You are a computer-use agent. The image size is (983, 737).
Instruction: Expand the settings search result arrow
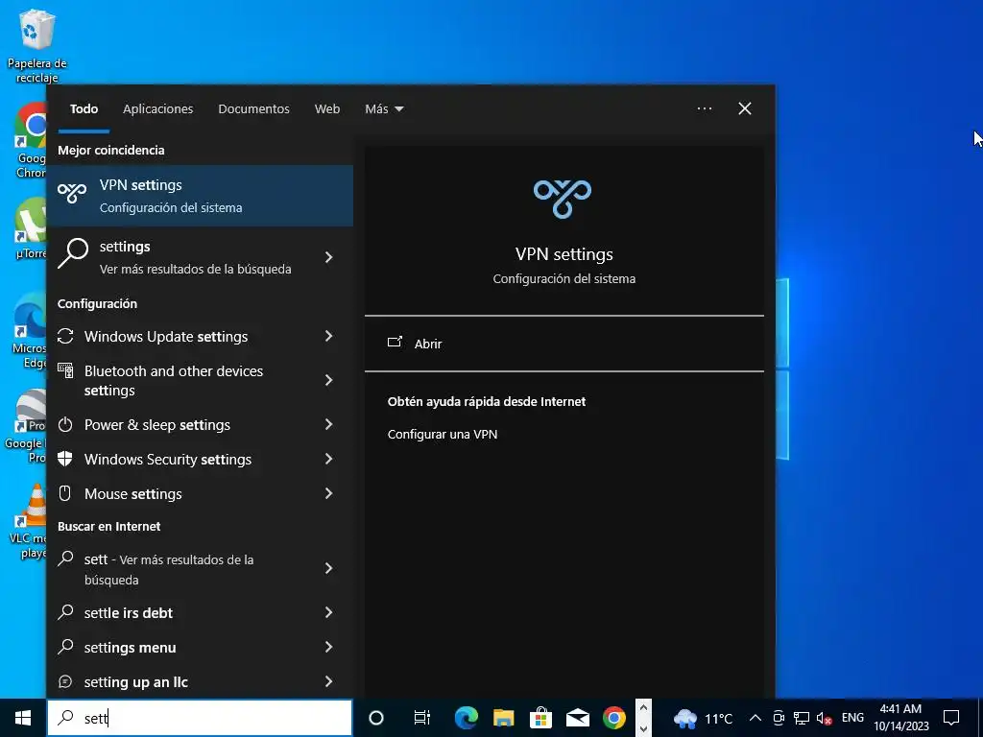(x=328, y=257)
